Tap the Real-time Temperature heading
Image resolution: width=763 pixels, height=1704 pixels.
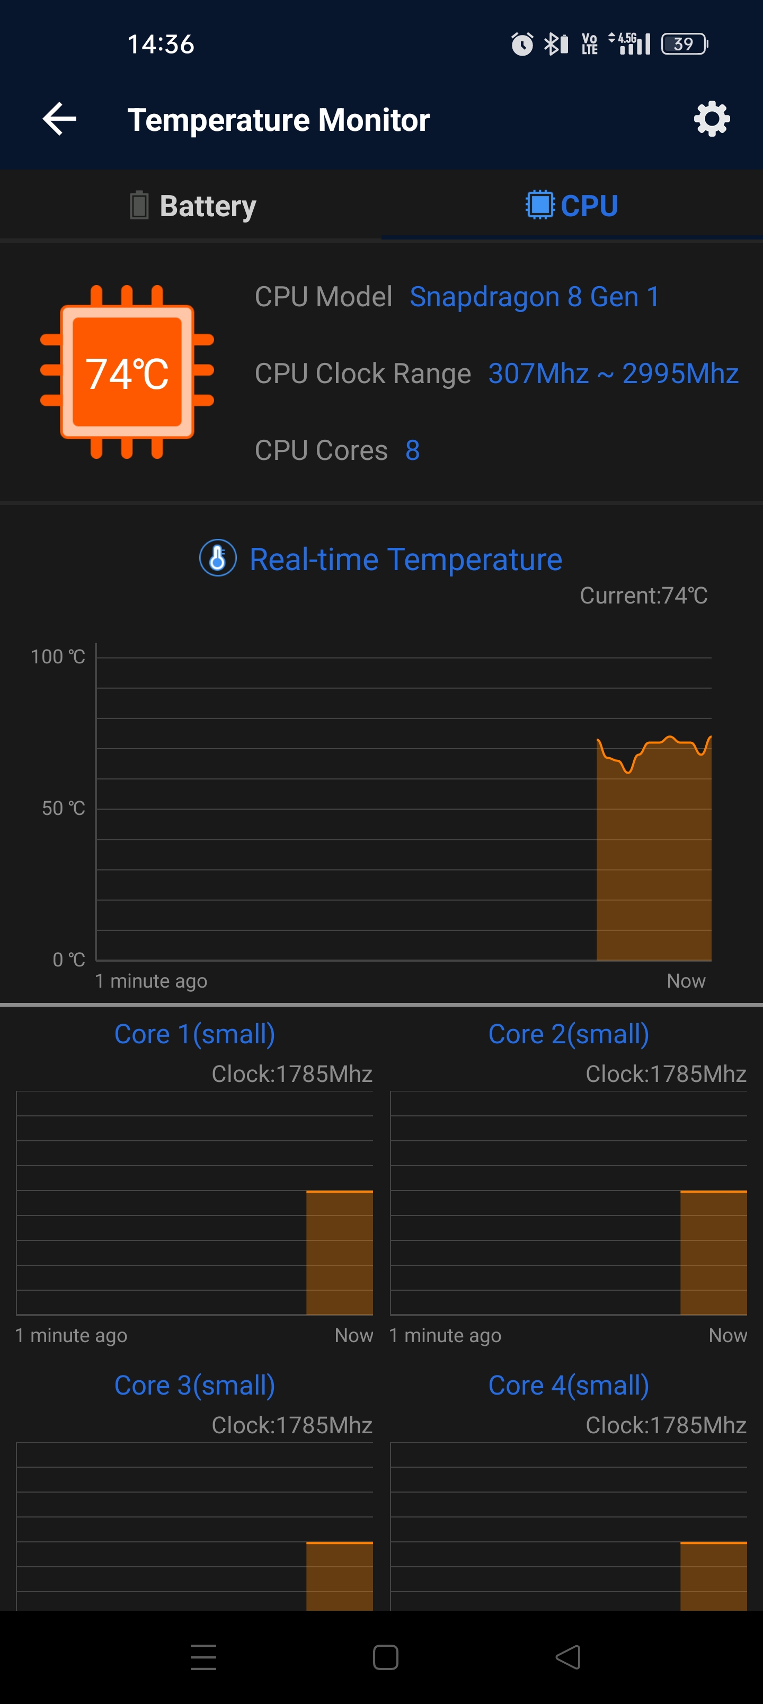pyautogui.click(x=406, y=560)
